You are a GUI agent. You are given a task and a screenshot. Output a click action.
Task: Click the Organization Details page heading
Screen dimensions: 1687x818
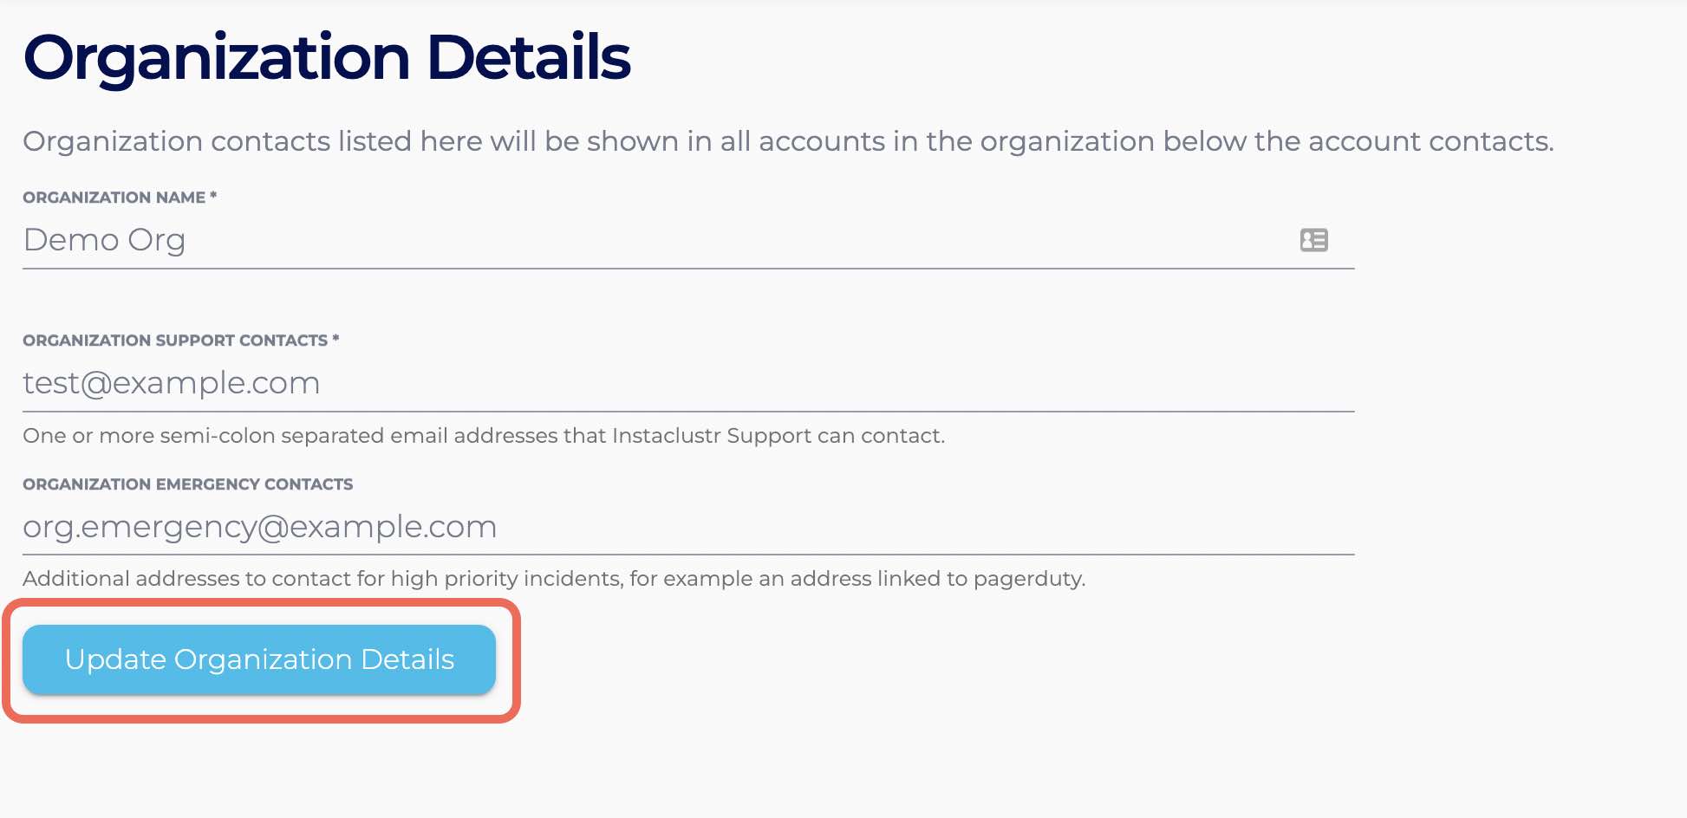[x=327, y=58]
